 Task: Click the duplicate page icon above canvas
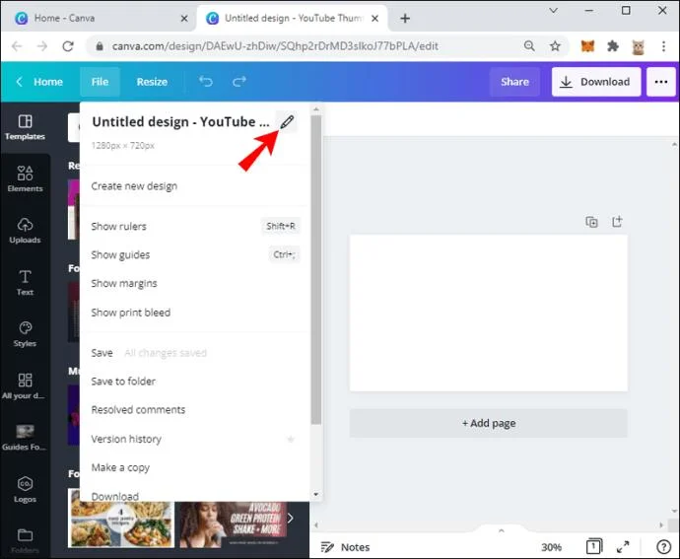pos(591,222)
